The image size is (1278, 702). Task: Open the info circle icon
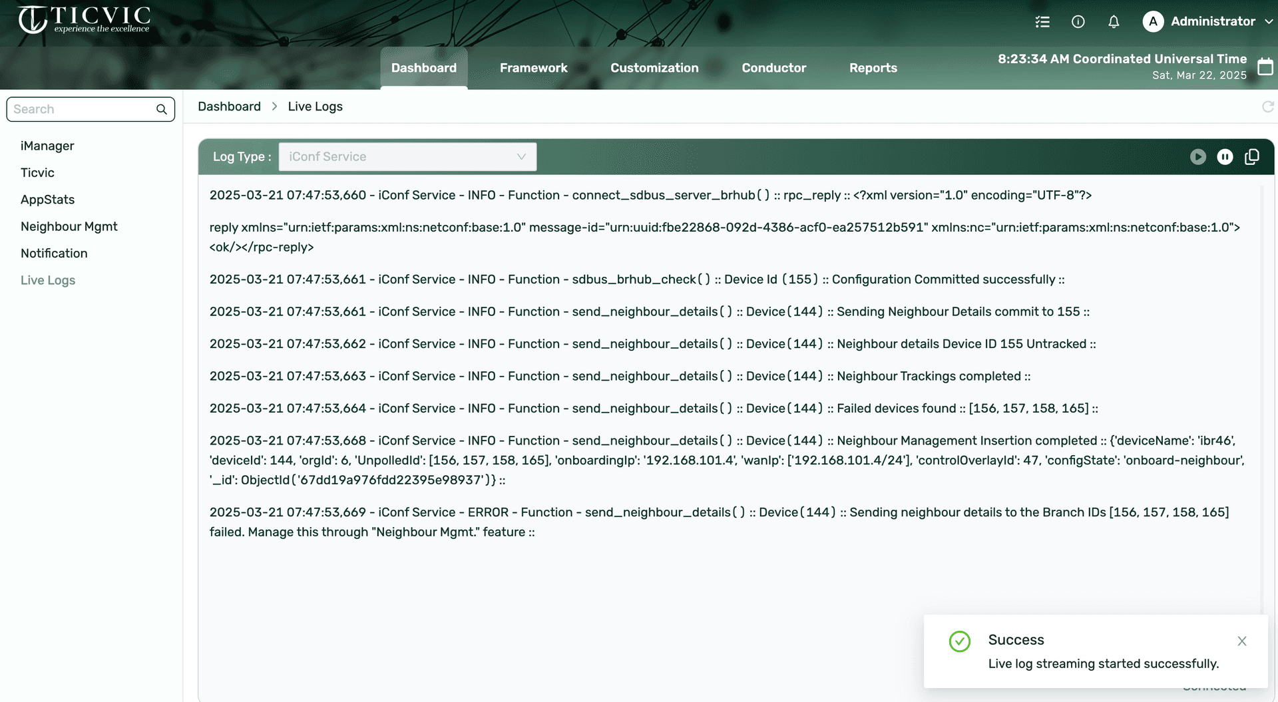pyautogui.click(x=1078, y=22)
